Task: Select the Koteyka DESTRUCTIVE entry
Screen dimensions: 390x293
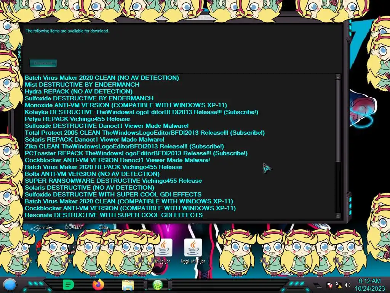Action: coord(141,112)
